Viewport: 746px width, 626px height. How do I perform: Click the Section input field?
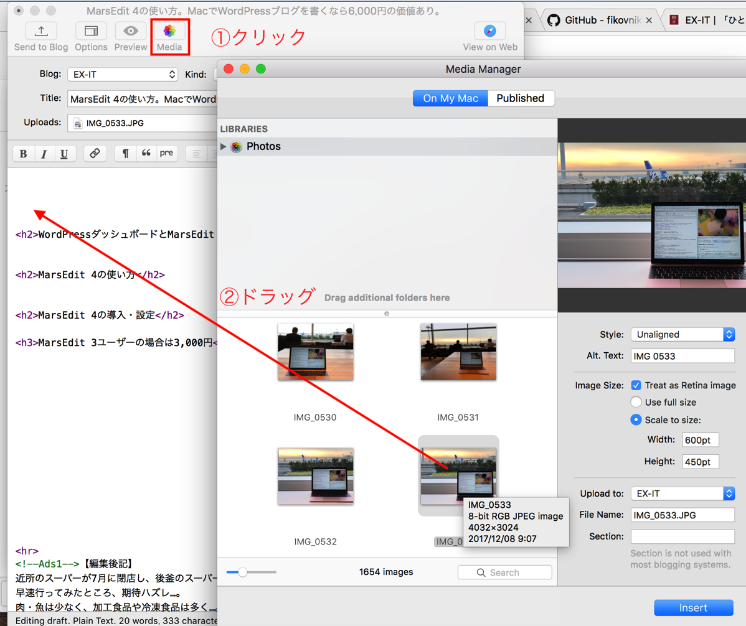coord(682,536)
